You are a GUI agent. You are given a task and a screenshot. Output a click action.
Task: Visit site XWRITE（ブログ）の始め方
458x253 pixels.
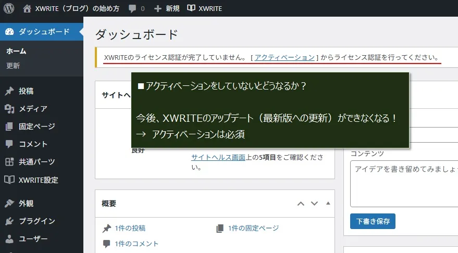click(x=77, y=8)
